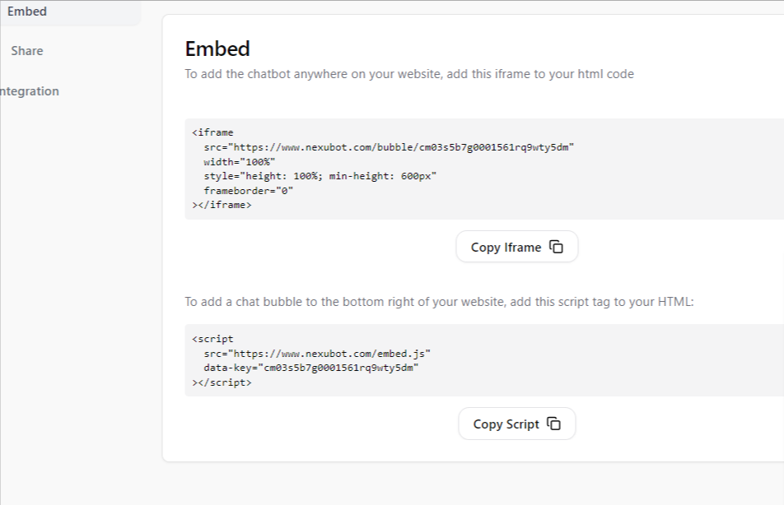
Task: Click the Embed page heading
Action: pos(217,49)
